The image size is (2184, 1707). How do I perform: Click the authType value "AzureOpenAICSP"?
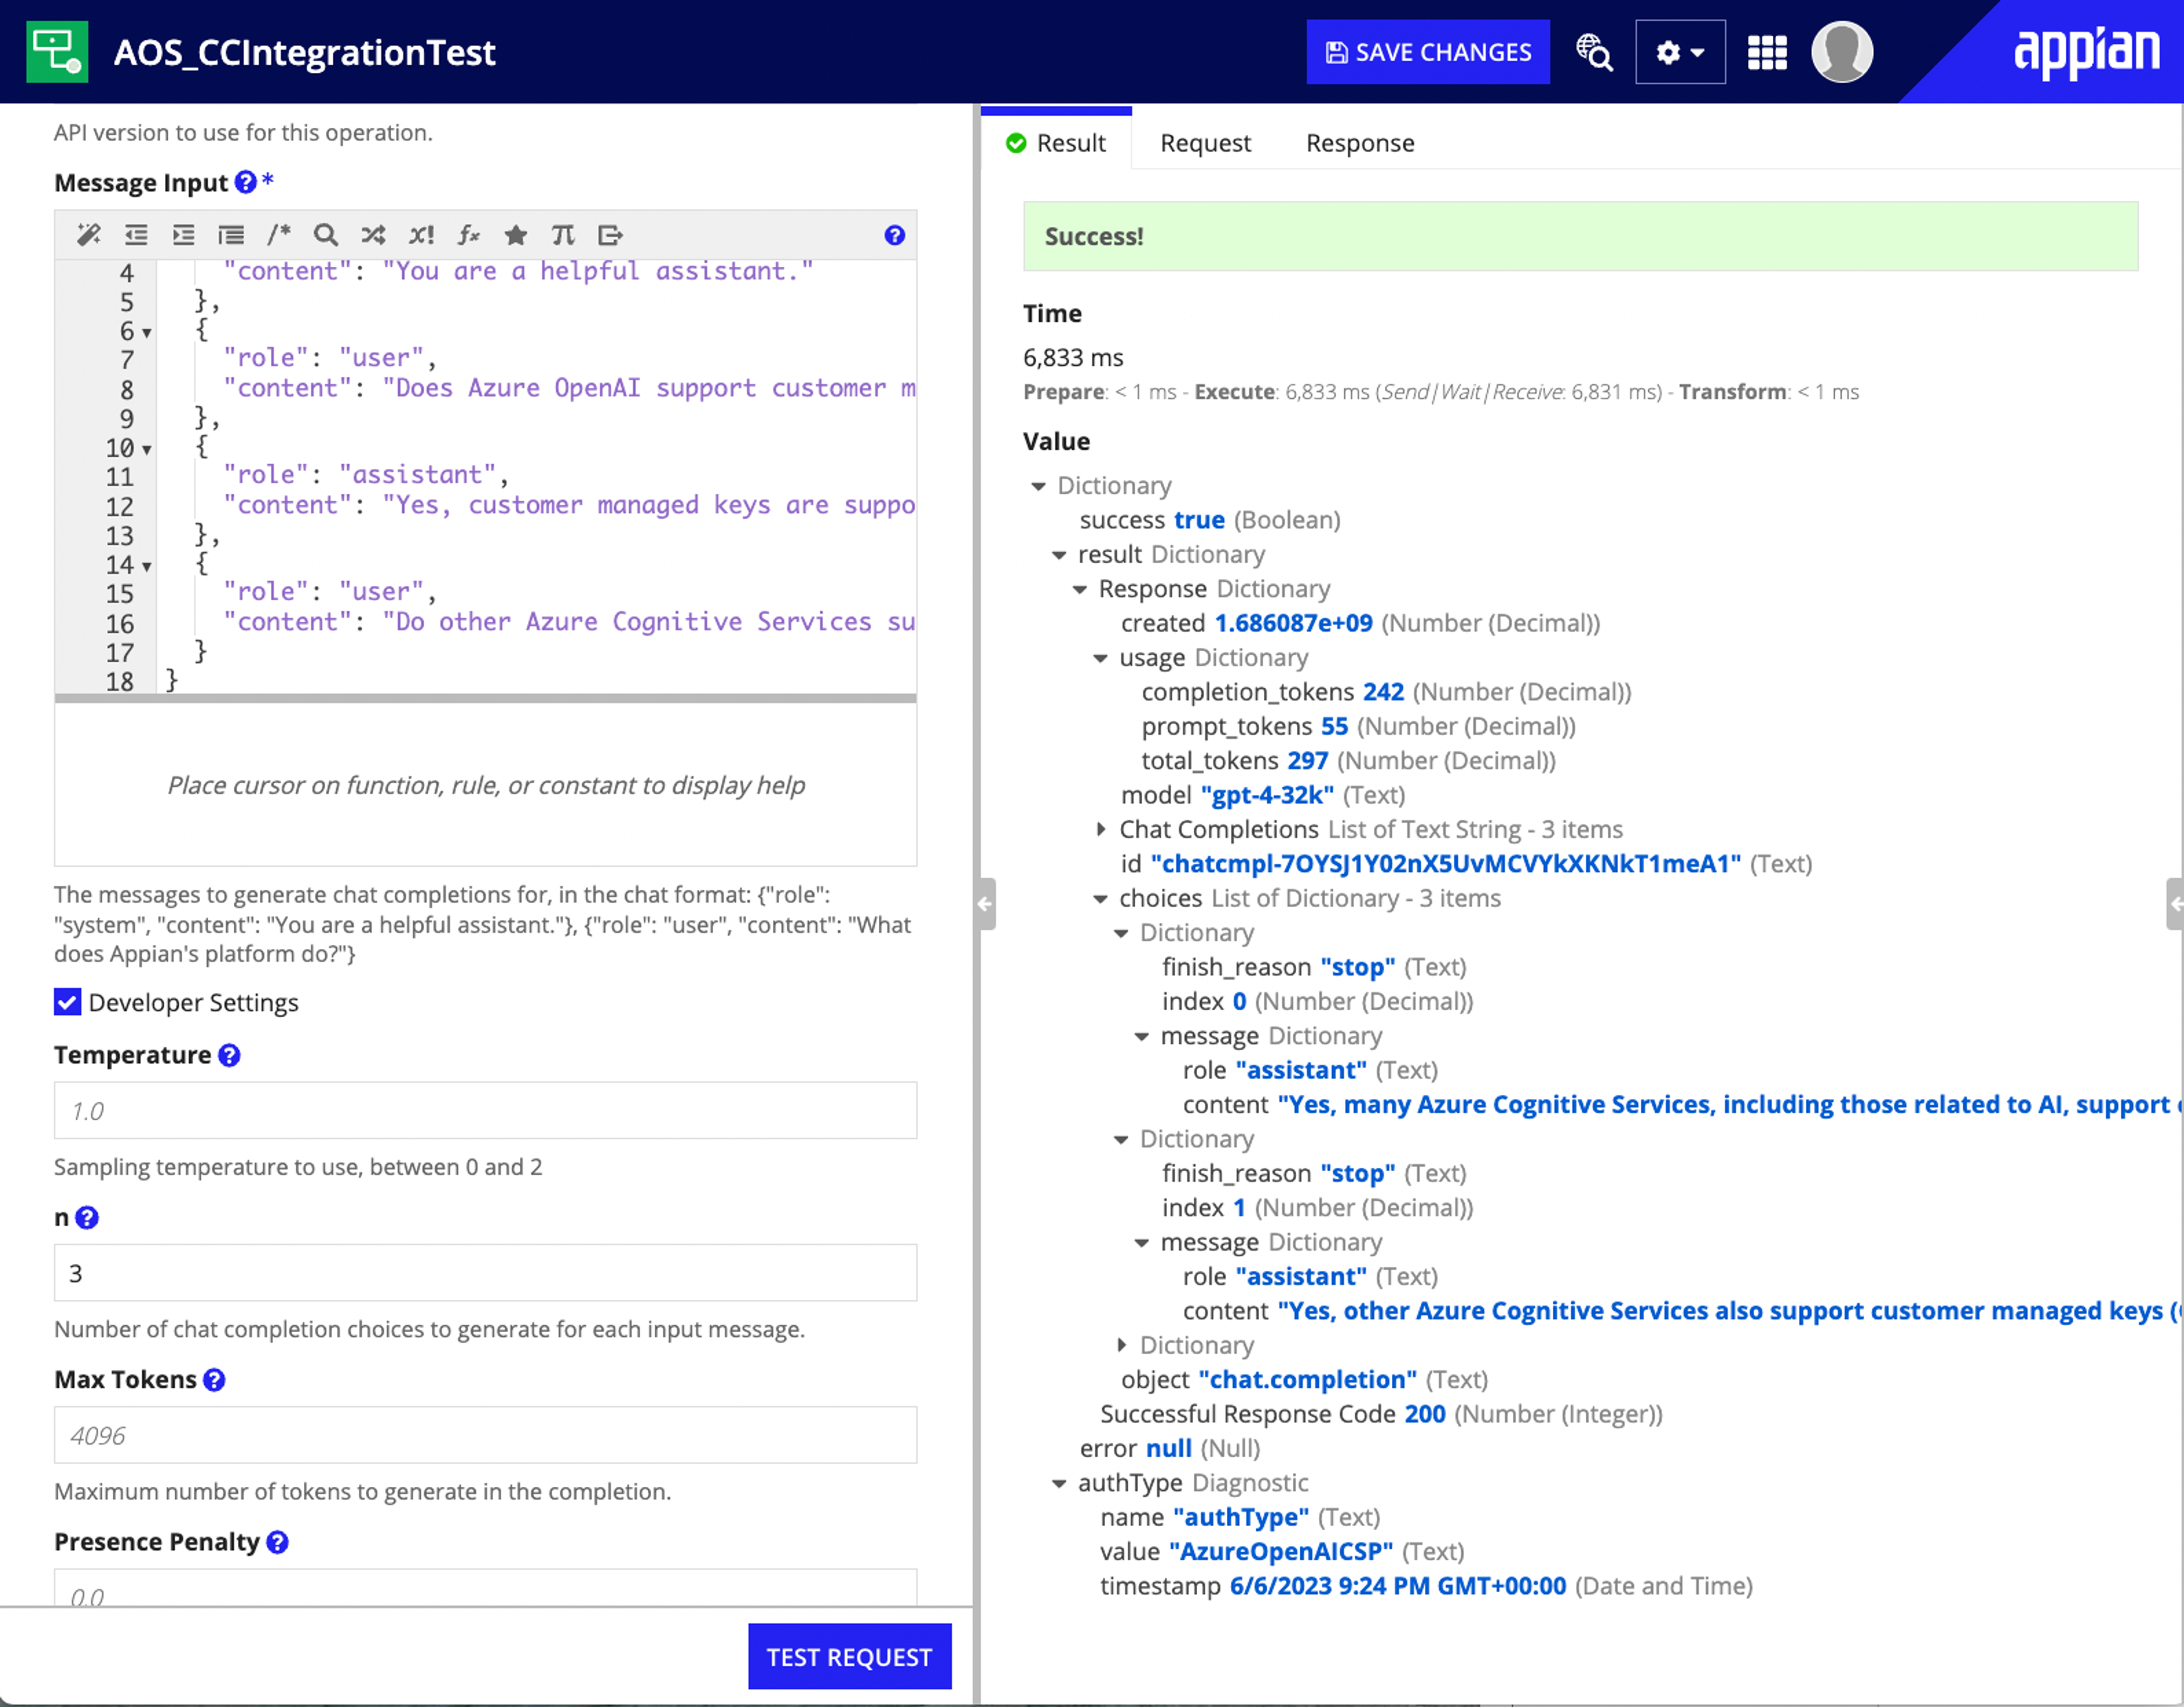tap(1282, 1552)
